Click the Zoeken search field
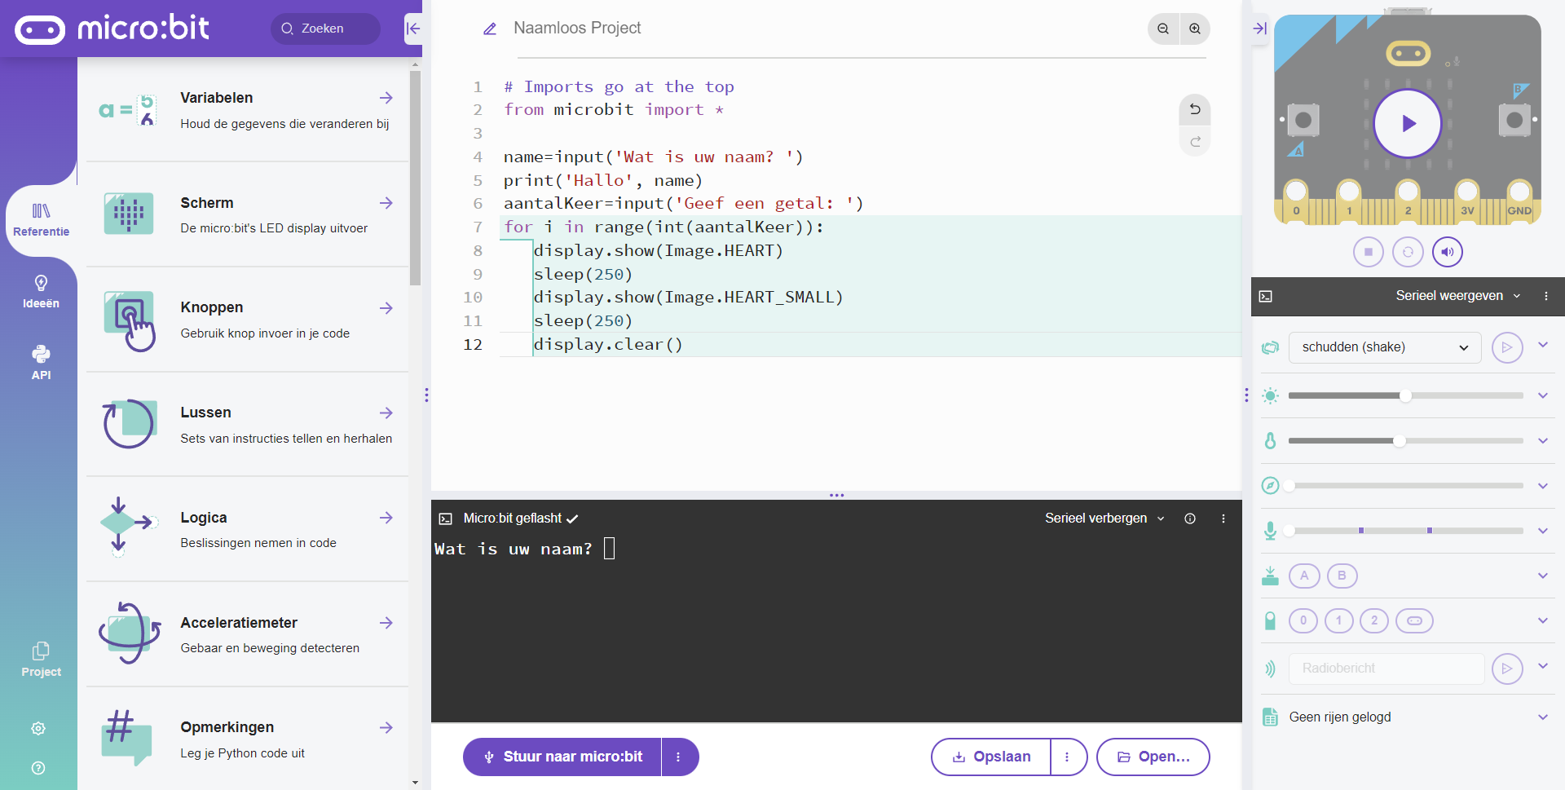This screenshot has width=1565, height=790. (326, 29)
